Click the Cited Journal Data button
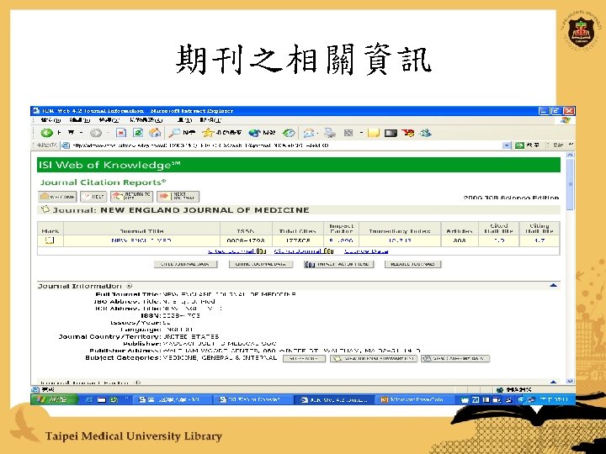606x454 pixels. (185, 264)
